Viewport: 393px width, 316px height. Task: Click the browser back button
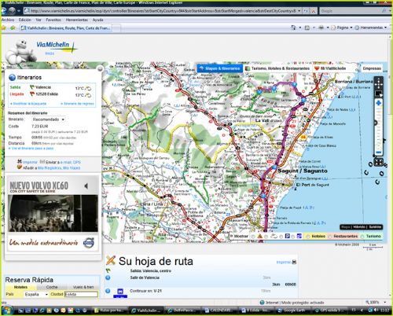pos(4,11)
